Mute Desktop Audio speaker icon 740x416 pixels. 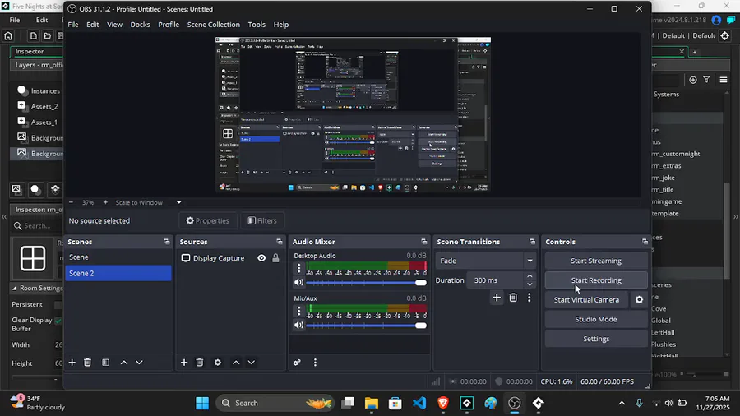[298, 283]
